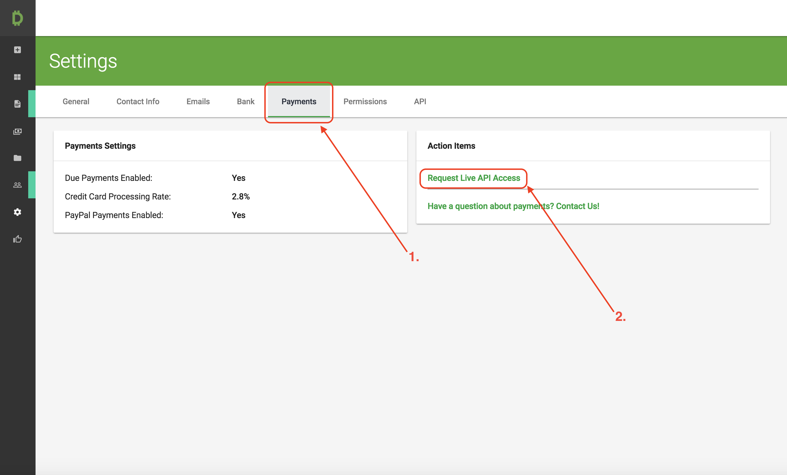Click the Contact Us payments question link
Viewport: 787px width, 475px height.
(x=513, y=206)
